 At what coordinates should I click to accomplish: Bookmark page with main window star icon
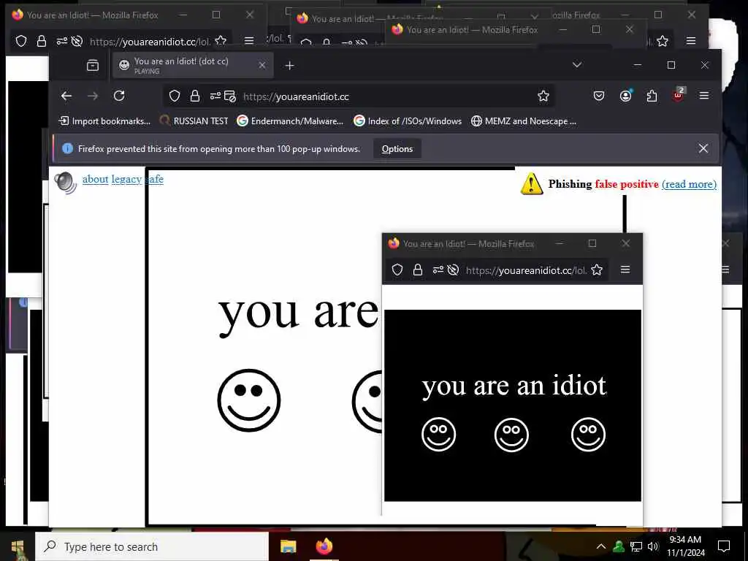coord(543,96)
